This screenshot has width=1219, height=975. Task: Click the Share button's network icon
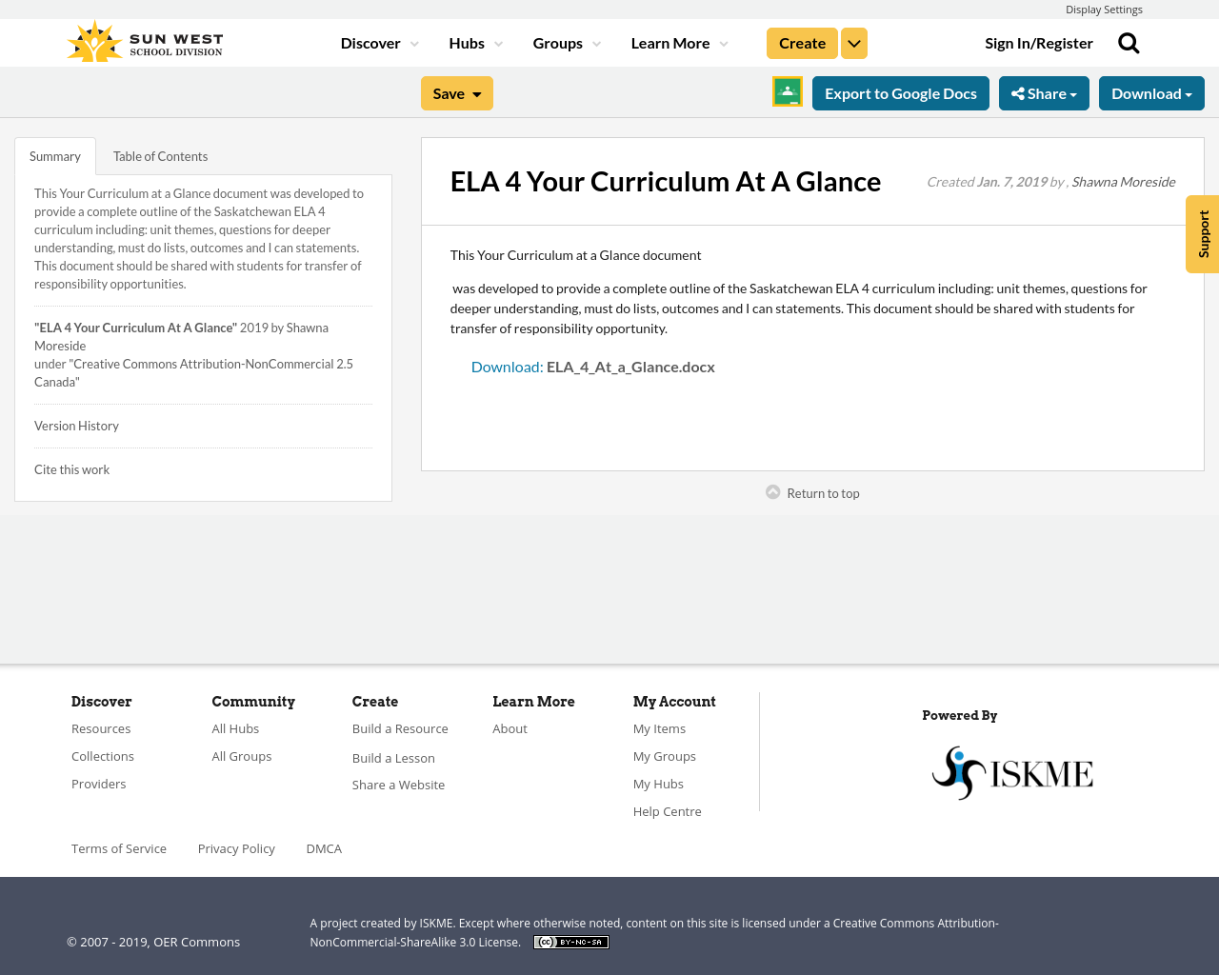tap(1018, 92)
